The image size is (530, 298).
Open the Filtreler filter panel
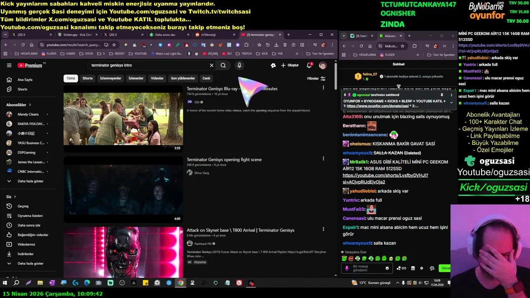(316, 79)
